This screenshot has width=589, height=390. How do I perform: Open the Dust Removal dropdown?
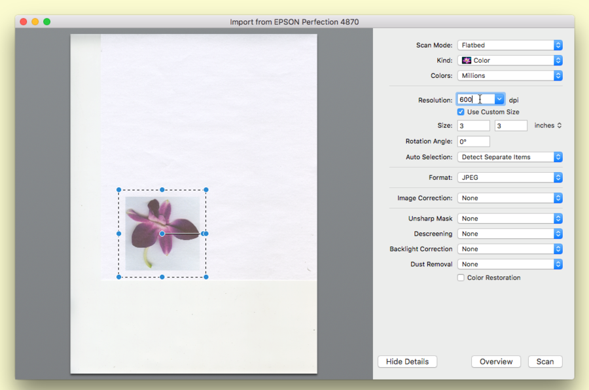509,264
